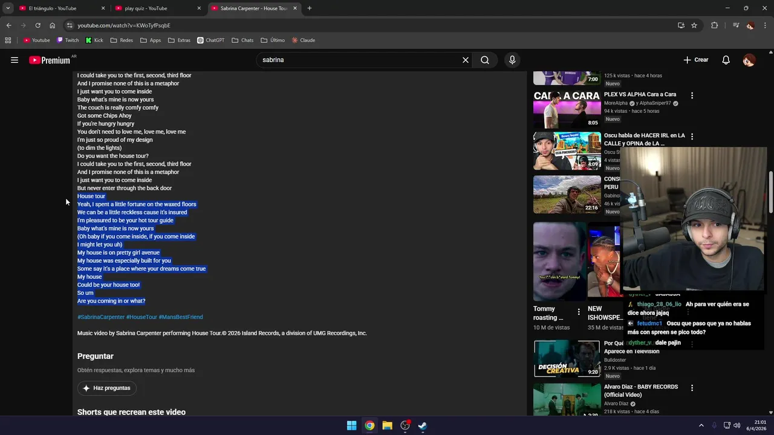Viewport: 774px width, 435px height.
Task: Open the Tommy roasting short thumbnail
Action: click(x=559, y=261)
